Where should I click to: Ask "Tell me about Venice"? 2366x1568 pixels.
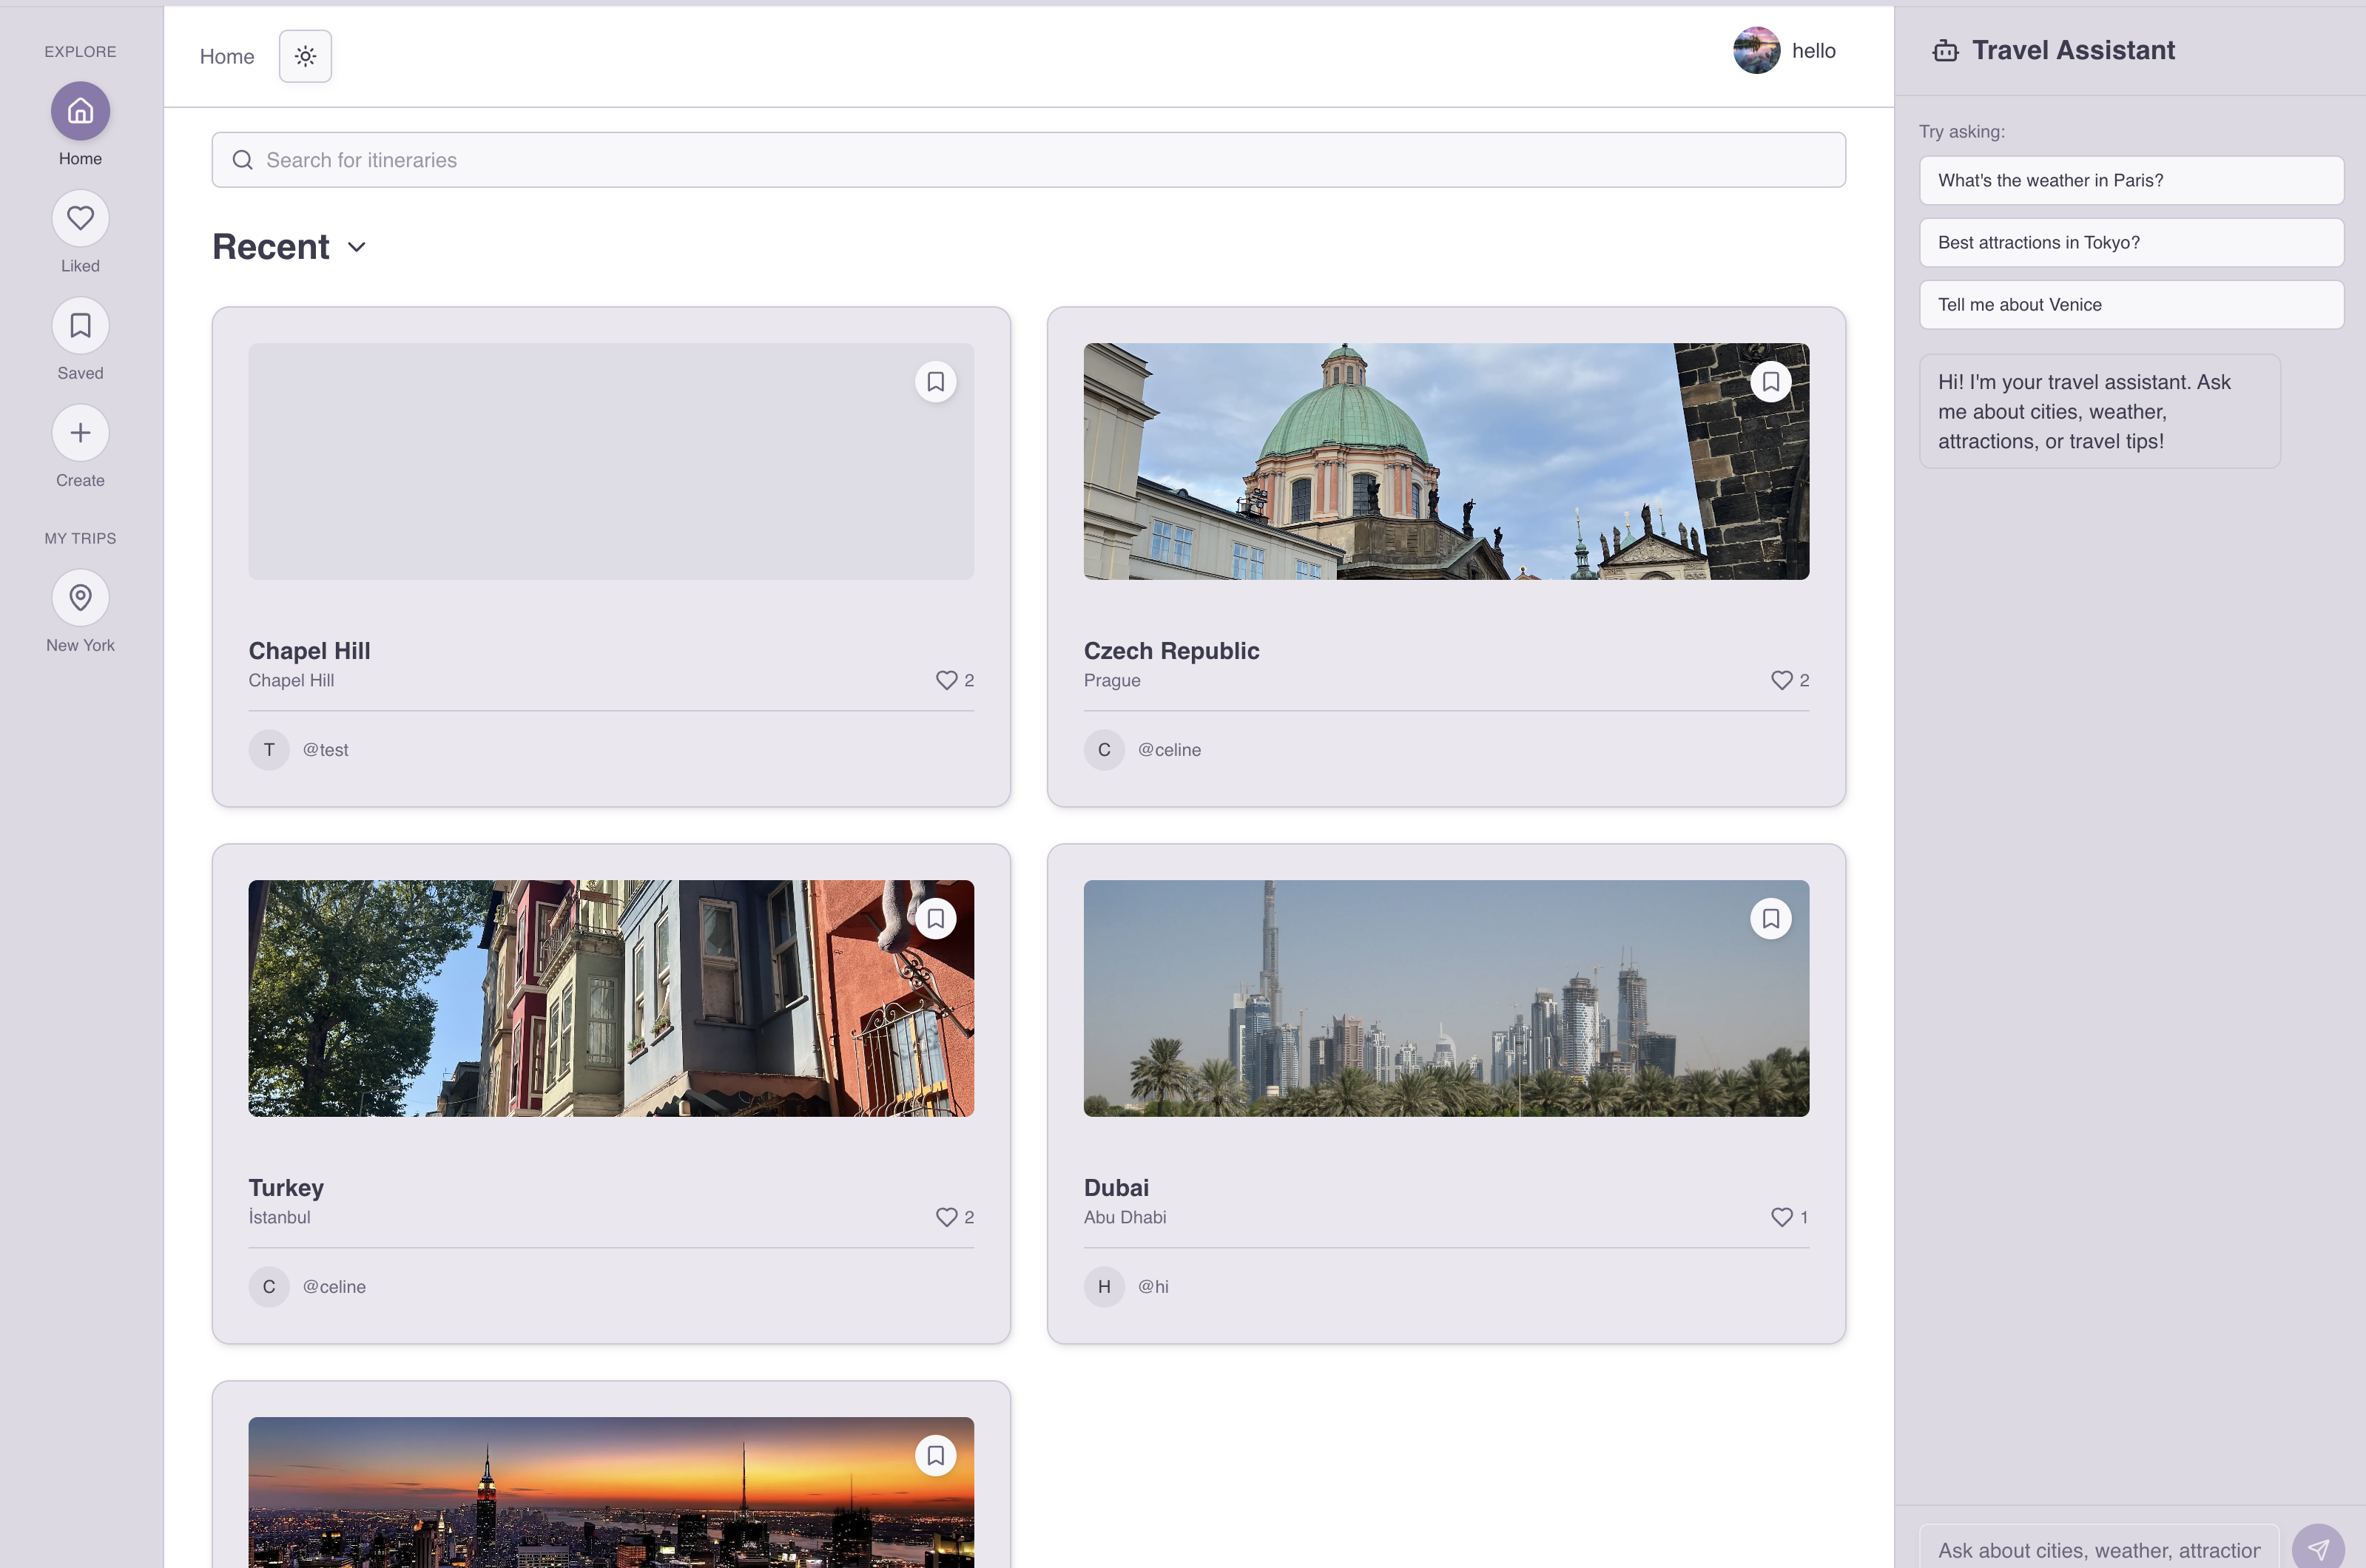(x=2131, y=305)
